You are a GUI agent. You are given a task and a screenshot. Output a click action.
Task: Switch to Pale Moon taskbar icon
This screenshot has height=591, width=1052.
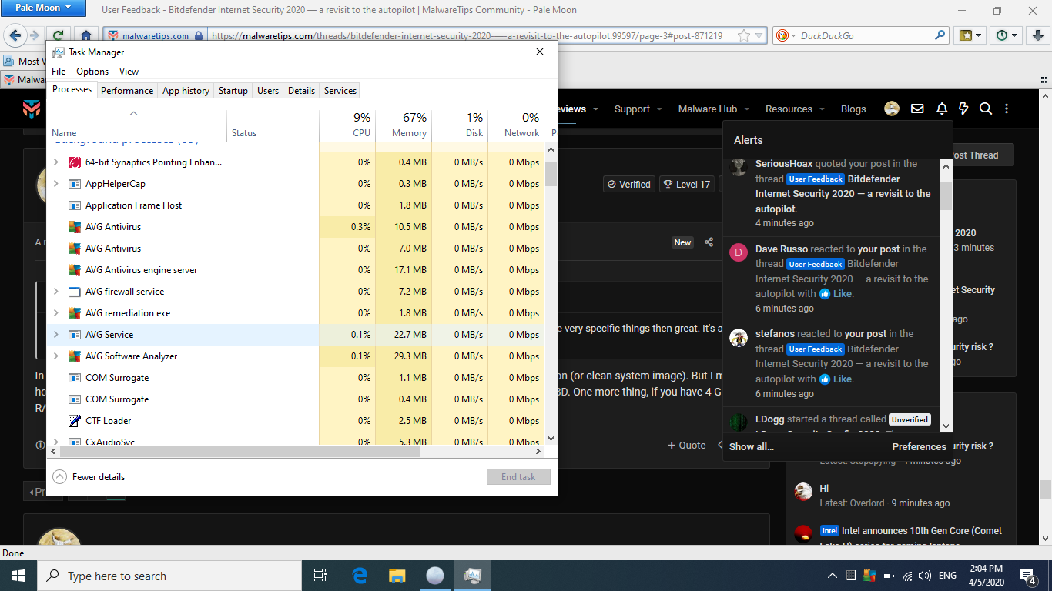[434, 576]
